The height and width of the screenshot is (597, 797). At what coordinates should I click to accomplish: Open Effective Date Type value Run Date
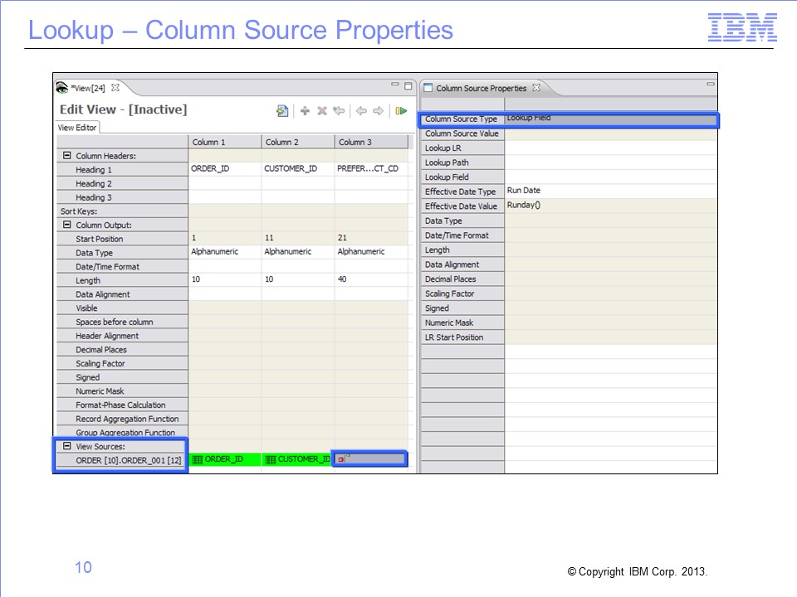point(610,192)
